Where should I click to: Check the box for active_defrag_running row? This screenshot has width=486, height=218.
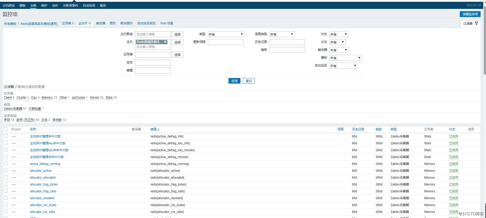point(6,164)
